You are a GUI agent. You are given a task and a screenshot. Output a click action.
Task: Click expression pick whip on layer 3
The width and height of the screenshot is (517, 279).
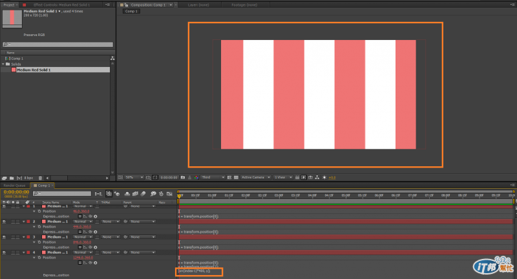pyautogui.click(x=90, y=247)
